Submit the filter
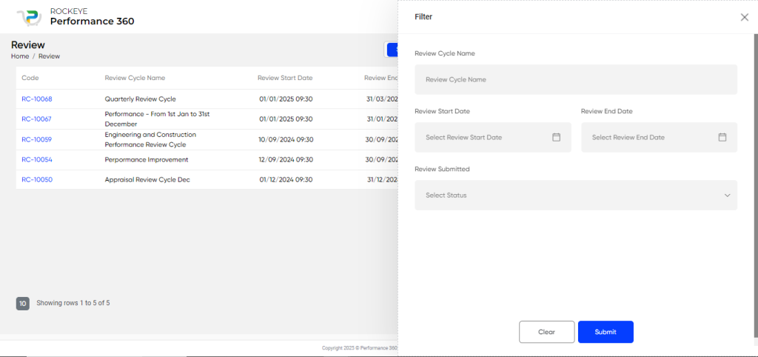The height and width of the screenshot is (357, 758). (x=606, y=332)
